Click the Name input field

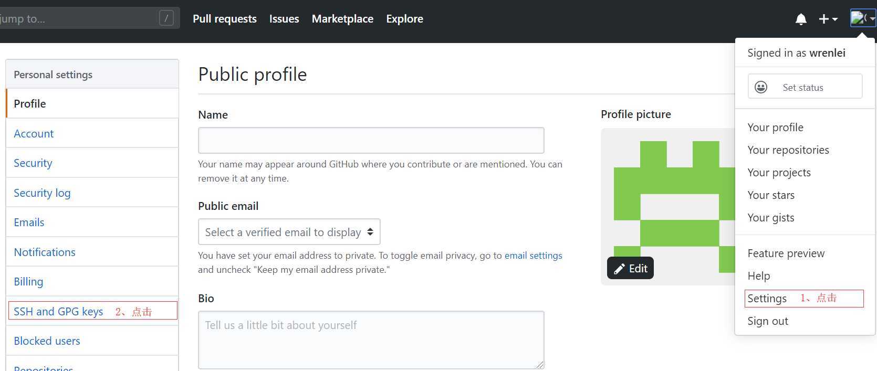(371, 140)
